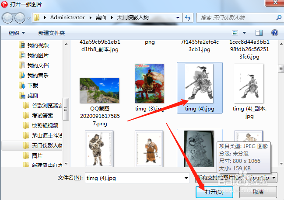Select timg (4)_副本.jpg thumbnail
The image size is (284, 200).
[249, 83]
